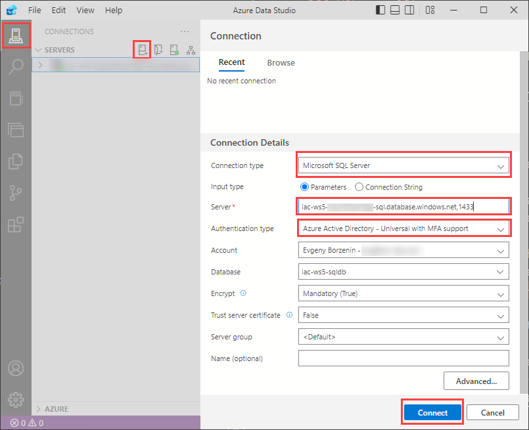The height and width of the screenshot is (430, 529).
Task: Collapse the SERVERS section
Action: 39,50
